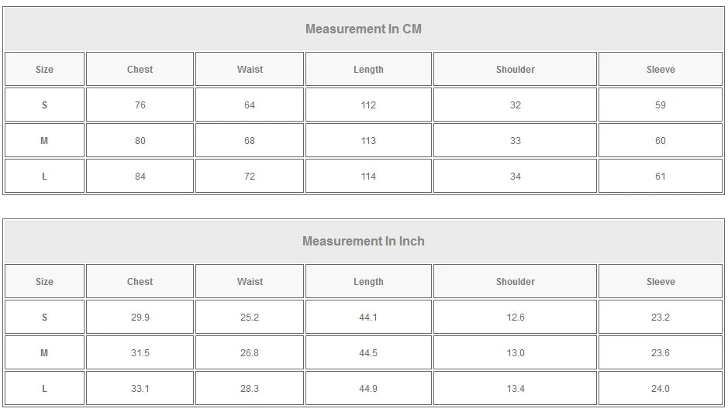Select the waist value 26.8 cell

[250, 353]
